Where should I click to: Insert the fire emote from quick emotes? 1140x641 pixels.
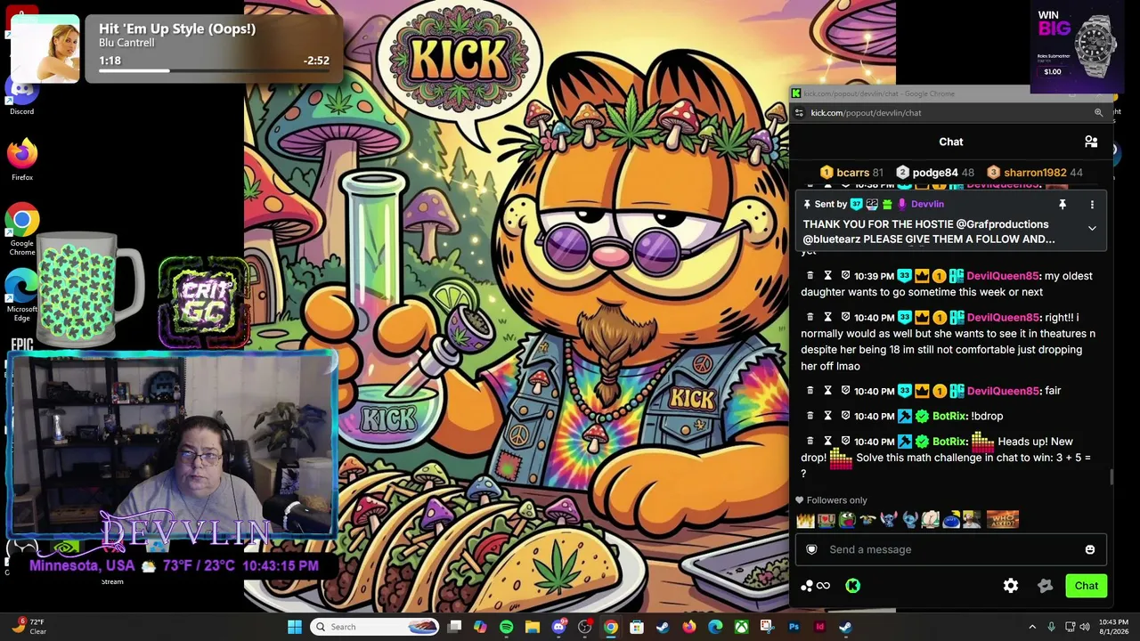pyautogui.click(x=806, y=519)
